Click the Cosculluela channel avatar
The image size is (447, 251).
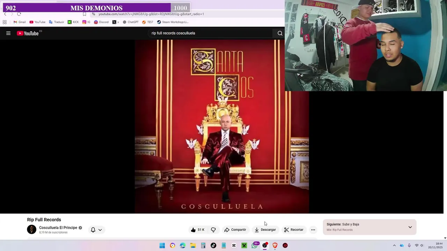pos(32,229)
